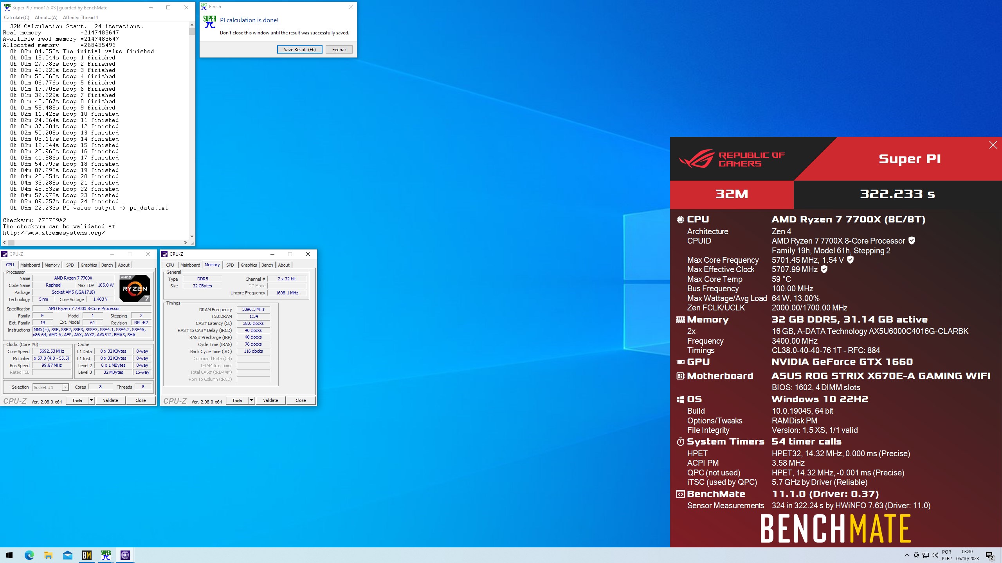Expand Socket #1 selection dropdown
Viewport: 1002px width, 563px height.
[x=65, y=387]
